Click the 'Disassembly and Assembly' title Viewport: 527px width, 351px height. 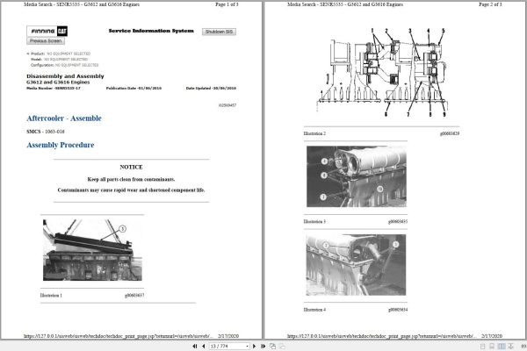(65, 76)
